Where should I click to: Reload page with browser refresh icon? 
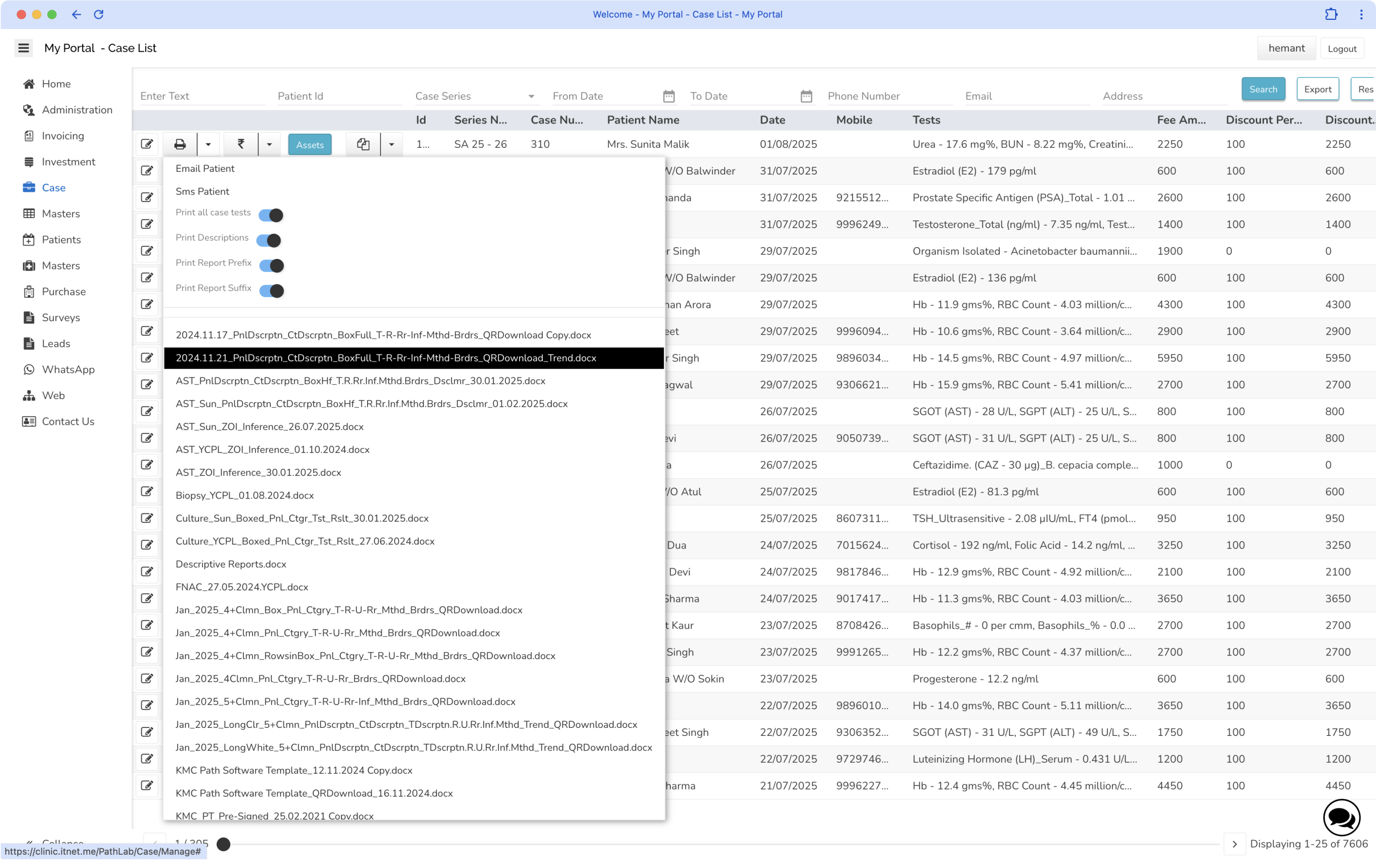pos(98,14)
